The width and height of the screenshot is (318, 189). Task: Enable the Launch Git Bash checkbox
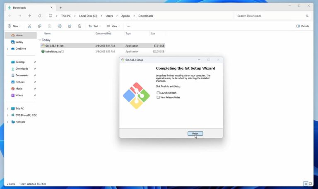pos(158,92)
